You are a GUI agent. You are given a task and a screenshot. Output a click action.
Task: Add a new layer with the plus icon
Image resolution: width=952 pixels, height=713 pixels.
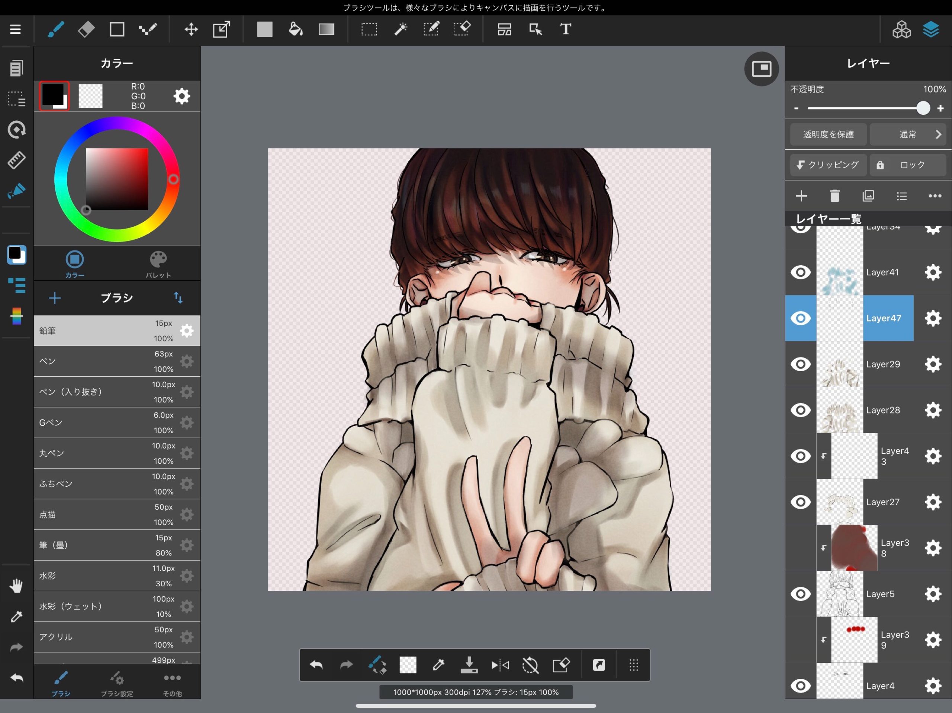[801, 196]
